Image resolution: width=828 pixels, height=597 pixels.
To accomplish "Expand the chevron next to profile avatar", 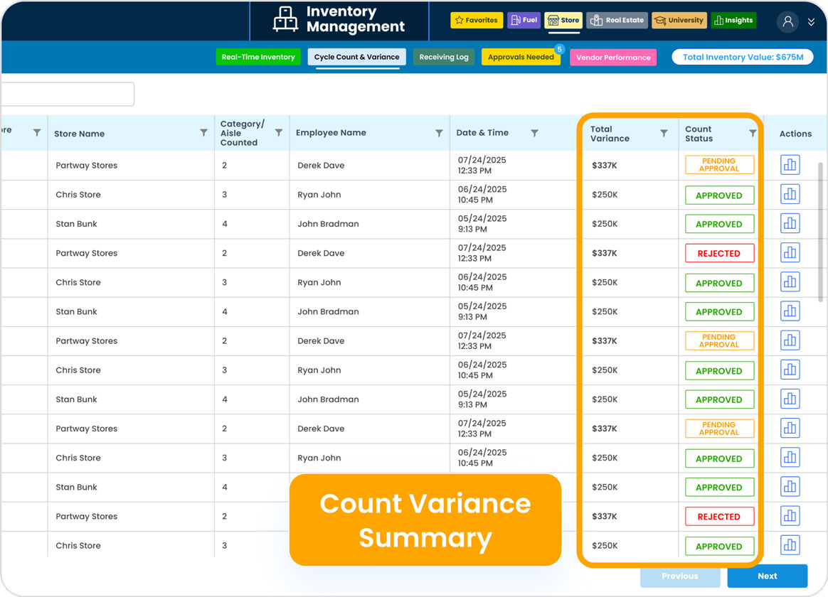I will coord(811,22).
